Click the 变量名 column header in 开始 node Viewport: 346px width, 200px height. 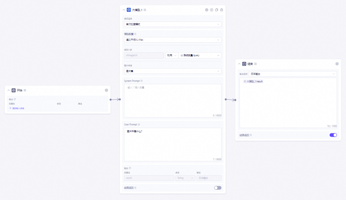(12, 104)
